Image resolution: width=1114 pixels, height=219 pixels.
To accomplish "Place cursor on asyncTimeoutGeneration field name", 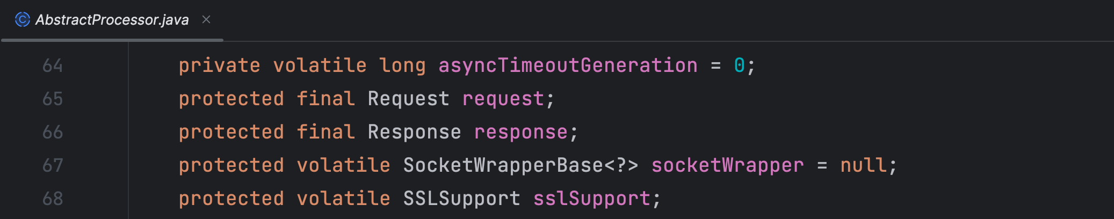I will (x=568, y=65).
